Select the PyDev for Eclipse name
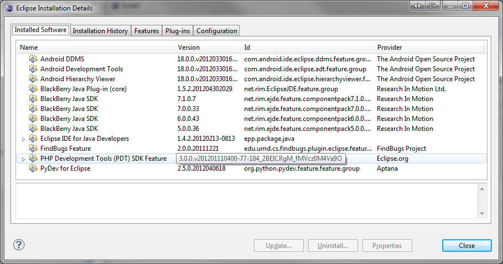Viewport: 503px width, 264px height. (65, 168)
